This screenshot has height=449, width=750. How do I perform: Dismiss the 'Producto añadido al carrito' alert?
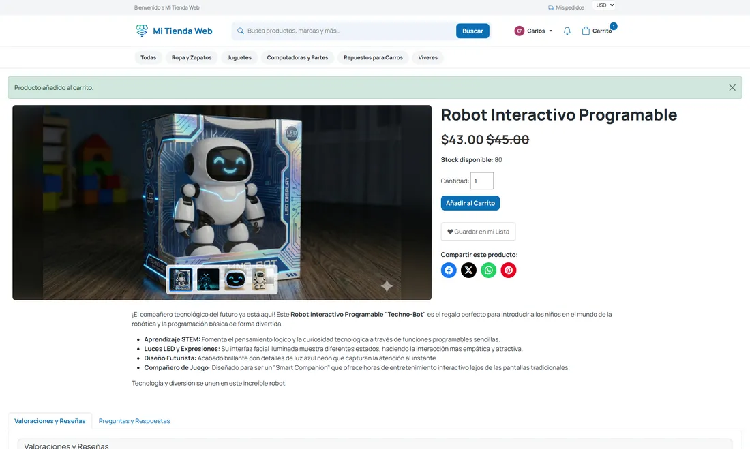pyautogui.click(x=732, y=87)
